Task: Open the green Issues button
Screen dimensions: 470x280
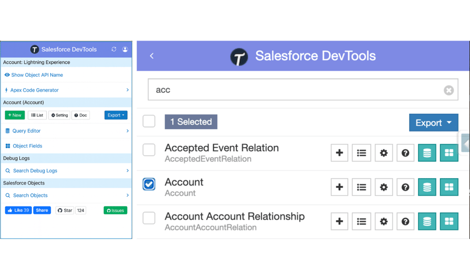Action: tap(116, 210)
